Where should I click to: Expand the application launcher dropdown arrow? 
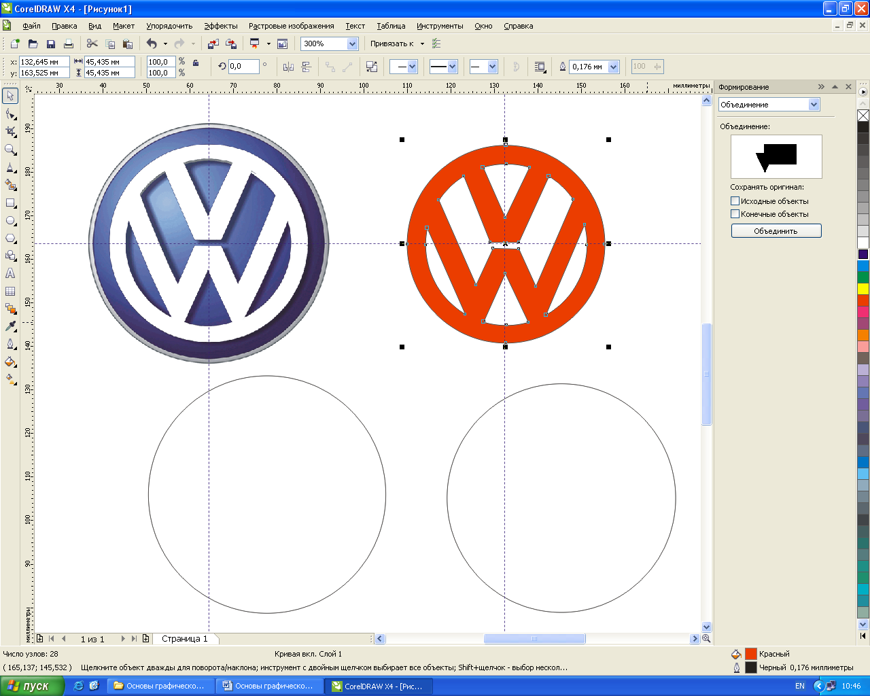268,43
